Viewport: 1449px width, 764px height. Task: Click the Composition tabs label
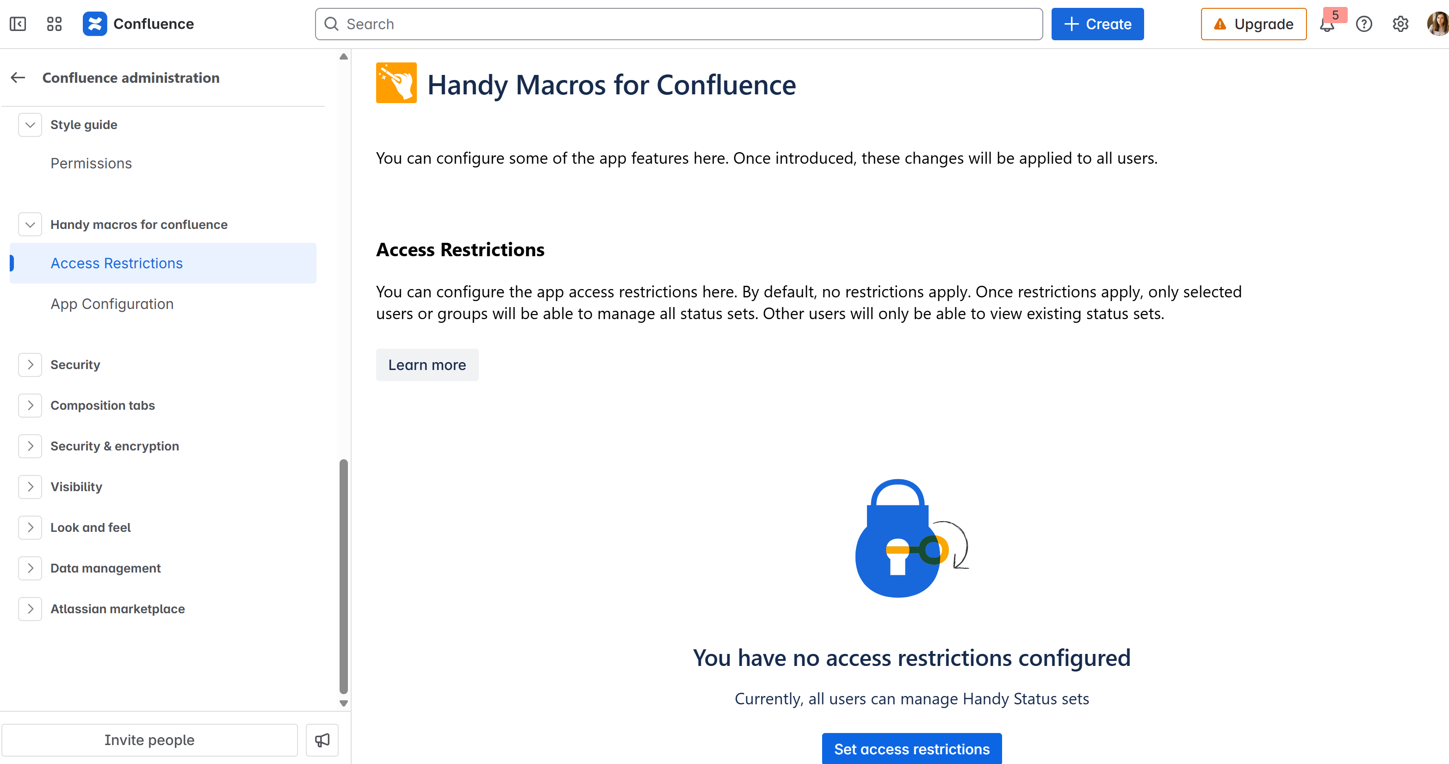pos(103,405)
